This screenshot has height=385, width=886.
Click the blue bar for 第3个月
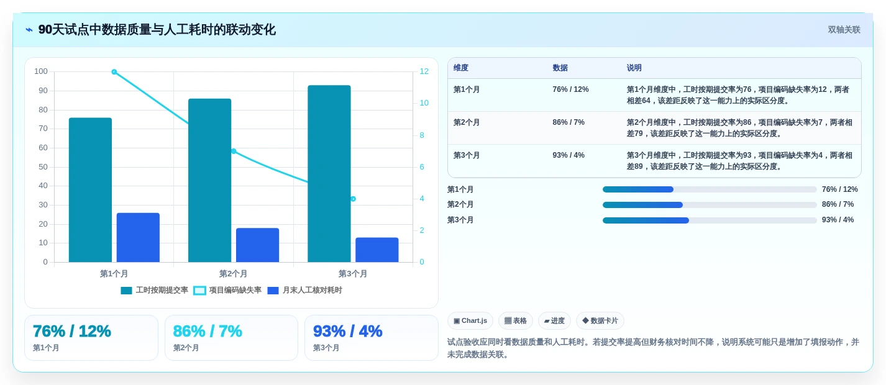[x=377, y=250]
